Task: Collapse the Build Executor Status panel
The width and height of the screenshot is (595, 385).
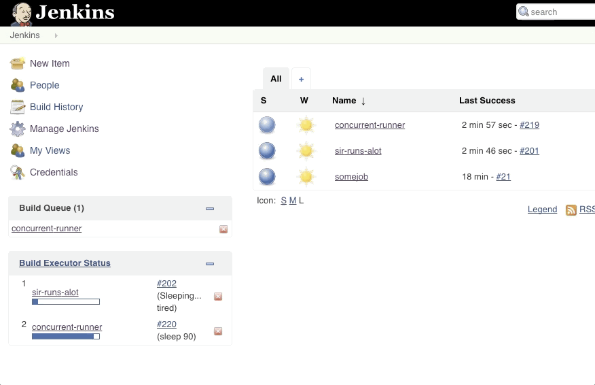Action: (210, 264)
